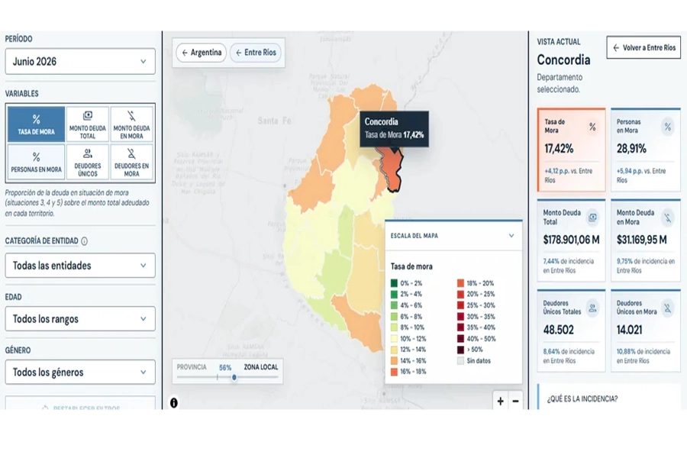Click the percent icon on Personas en Mora card
687x458 pixels.
click(667, 127)
